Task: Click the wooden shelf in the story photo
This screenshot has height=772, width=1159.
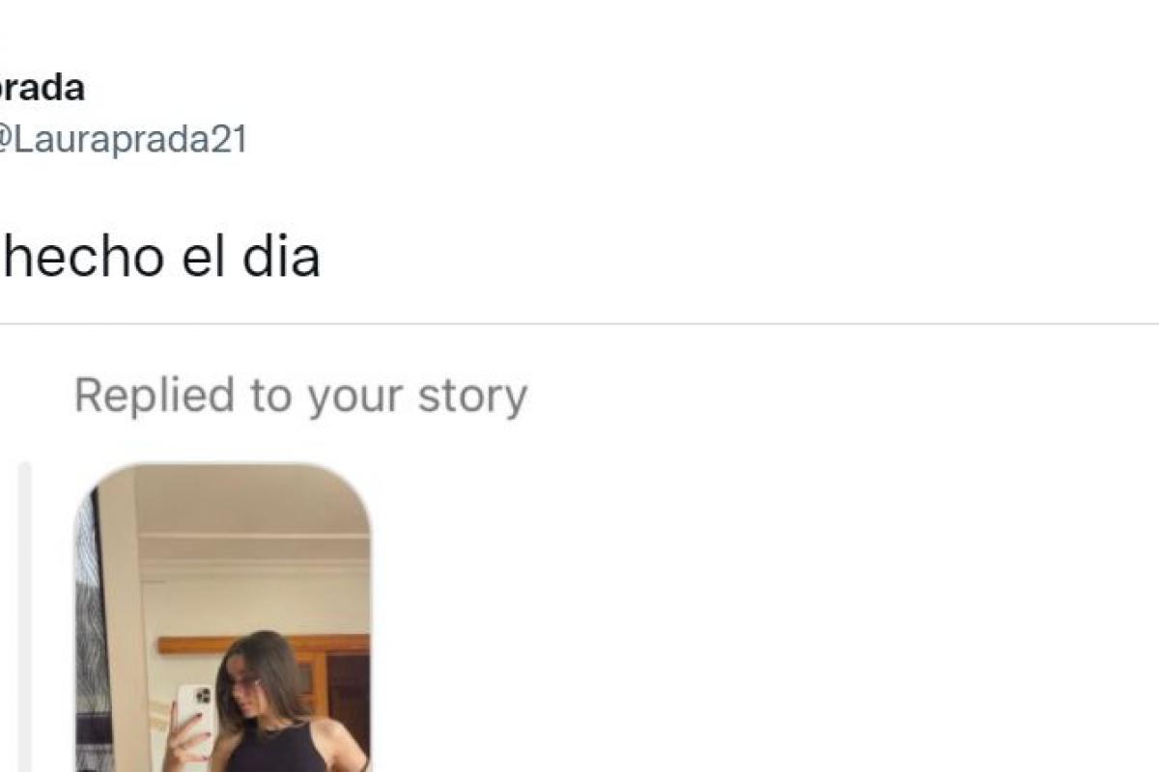Action: pyautogui.click(x=264, y=644)
